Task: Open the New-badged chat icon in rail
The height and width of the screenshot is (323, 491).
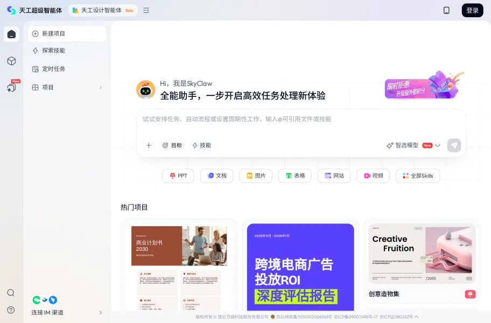Action: coord(12,87)
